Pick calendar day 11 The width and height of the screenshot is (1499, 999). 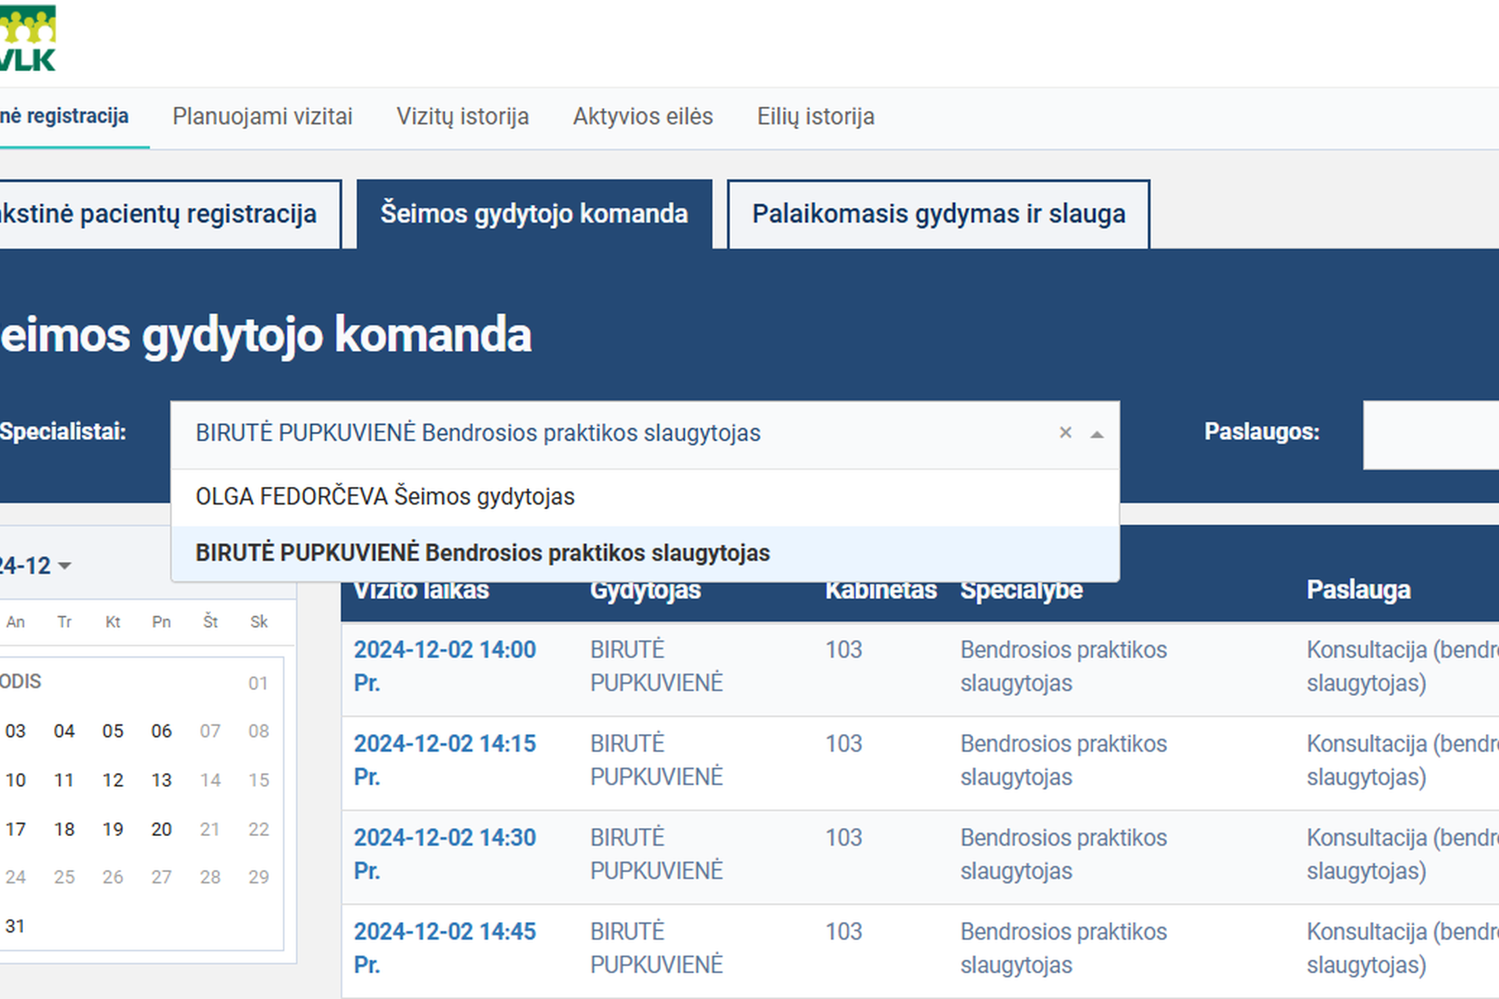64,780
